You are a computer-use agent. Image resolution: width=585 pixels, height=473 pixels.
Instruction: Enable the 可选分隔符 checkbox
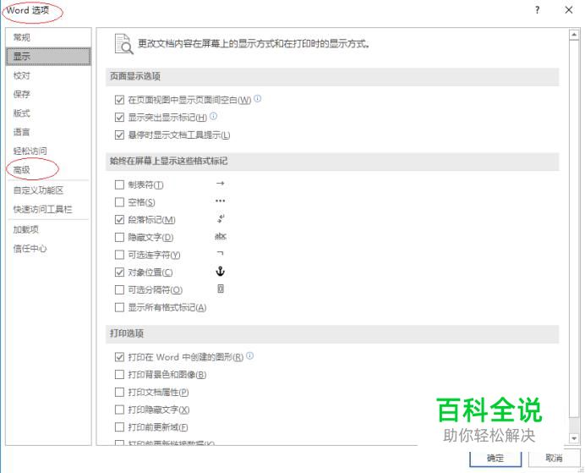coord(119,289)
